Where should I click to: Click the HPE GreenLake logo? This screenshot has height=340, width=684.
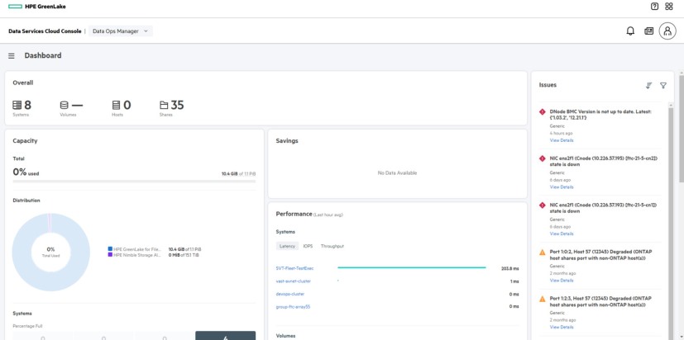coord(37,7)
